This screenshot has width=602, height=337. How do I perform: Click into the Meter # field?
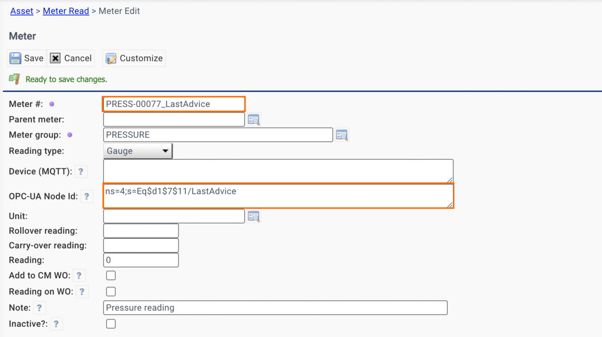[x=174, y=104]
